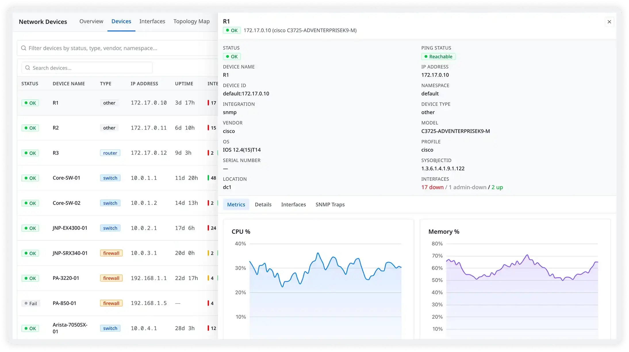The image size is (629, 352).
Task: Click the yellow interface indicator on JNP-SRX340-01 row
Action: 208,253
